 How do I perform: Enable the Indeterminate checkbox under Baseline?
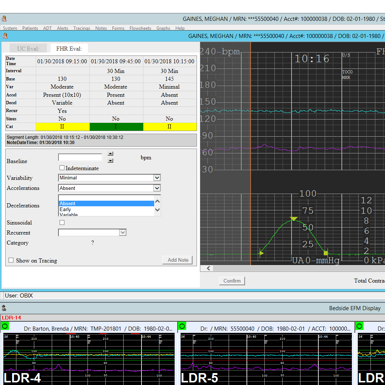pyautogui.click(x=62, y=168)
